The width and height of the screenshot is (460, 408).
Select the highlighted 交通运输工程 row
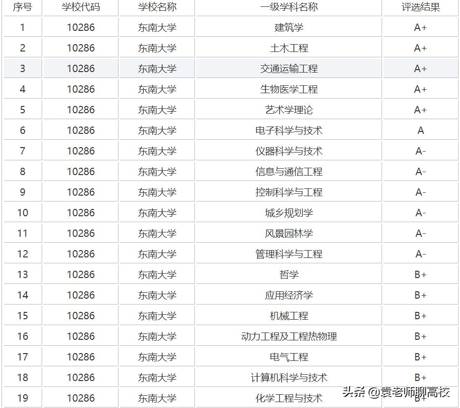(289, 68)
